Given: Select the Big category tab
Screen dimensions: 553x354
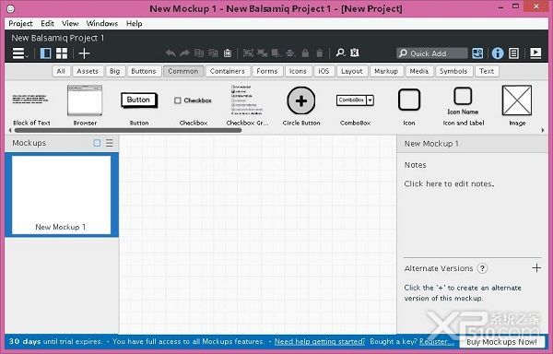Looking at the screenshot, I should pyautogui.click(x=114, y=71).
